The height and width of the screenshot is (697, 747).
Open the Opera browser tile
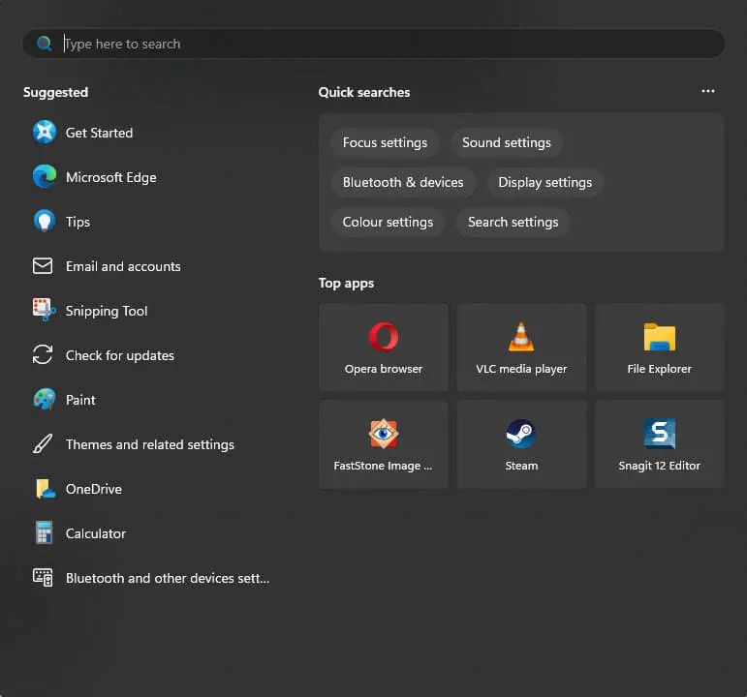coord(384,348)
